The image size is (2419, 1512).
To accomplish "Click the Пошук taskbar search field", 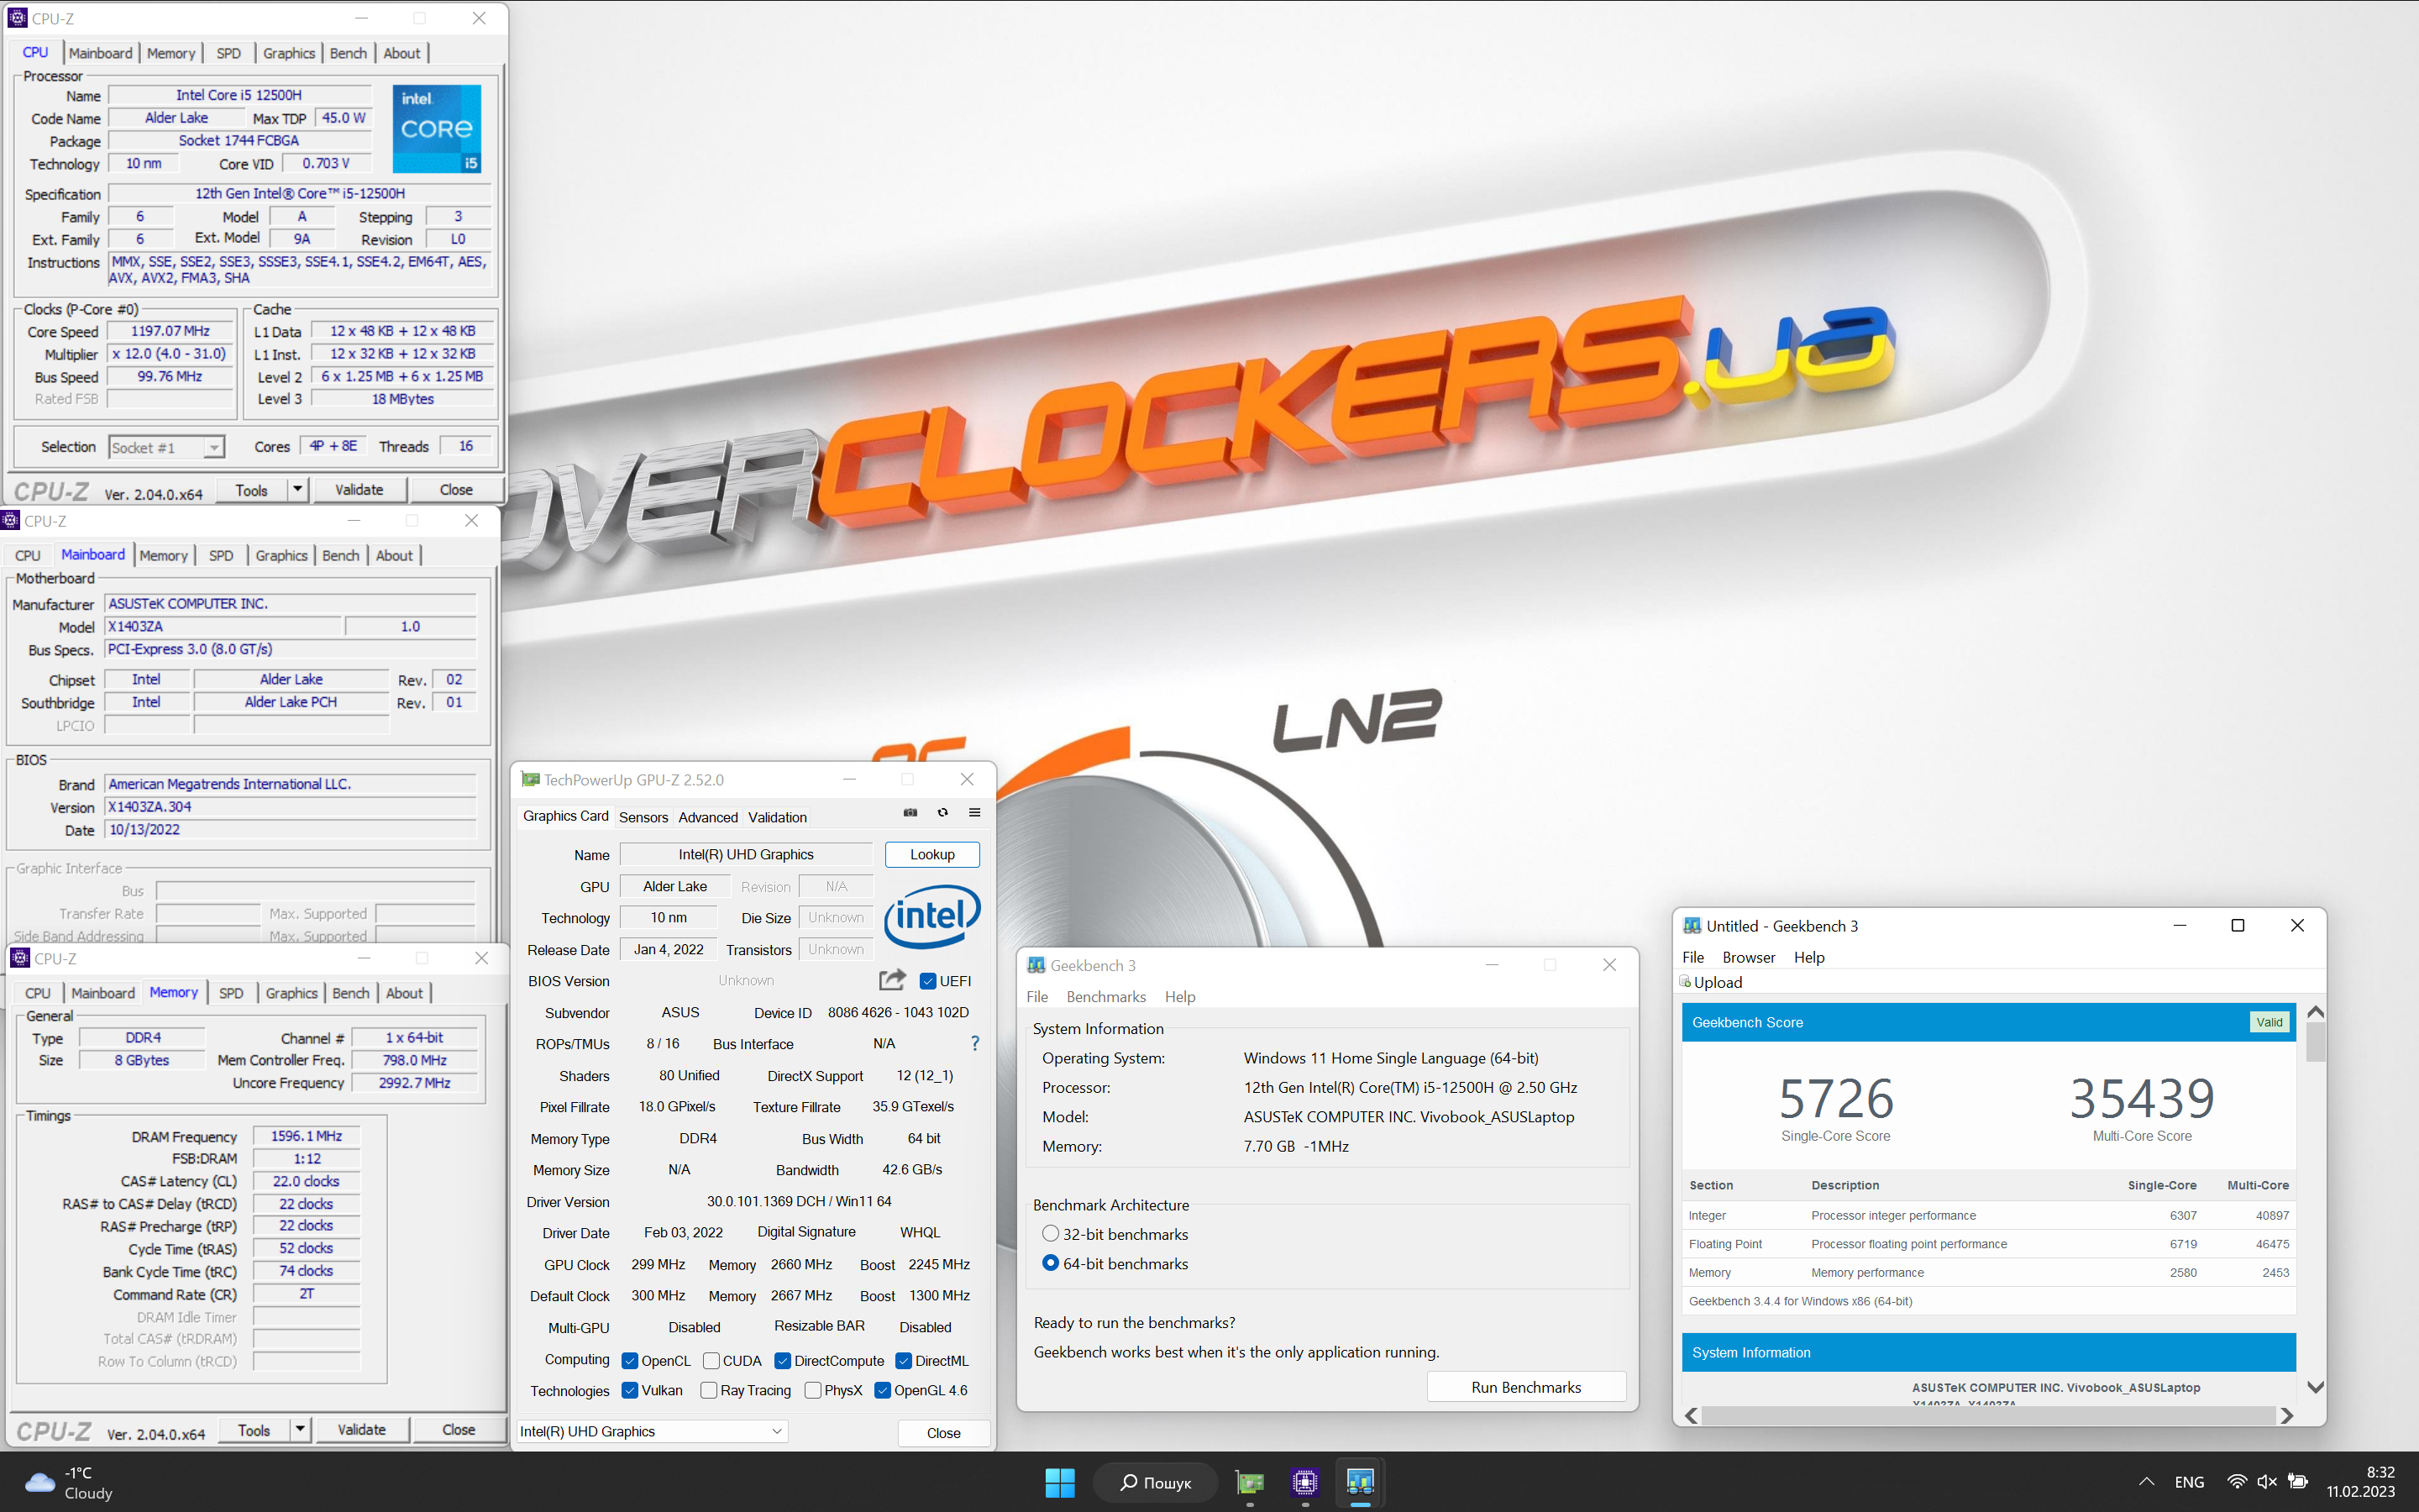I will (x=1155, y=1482).
